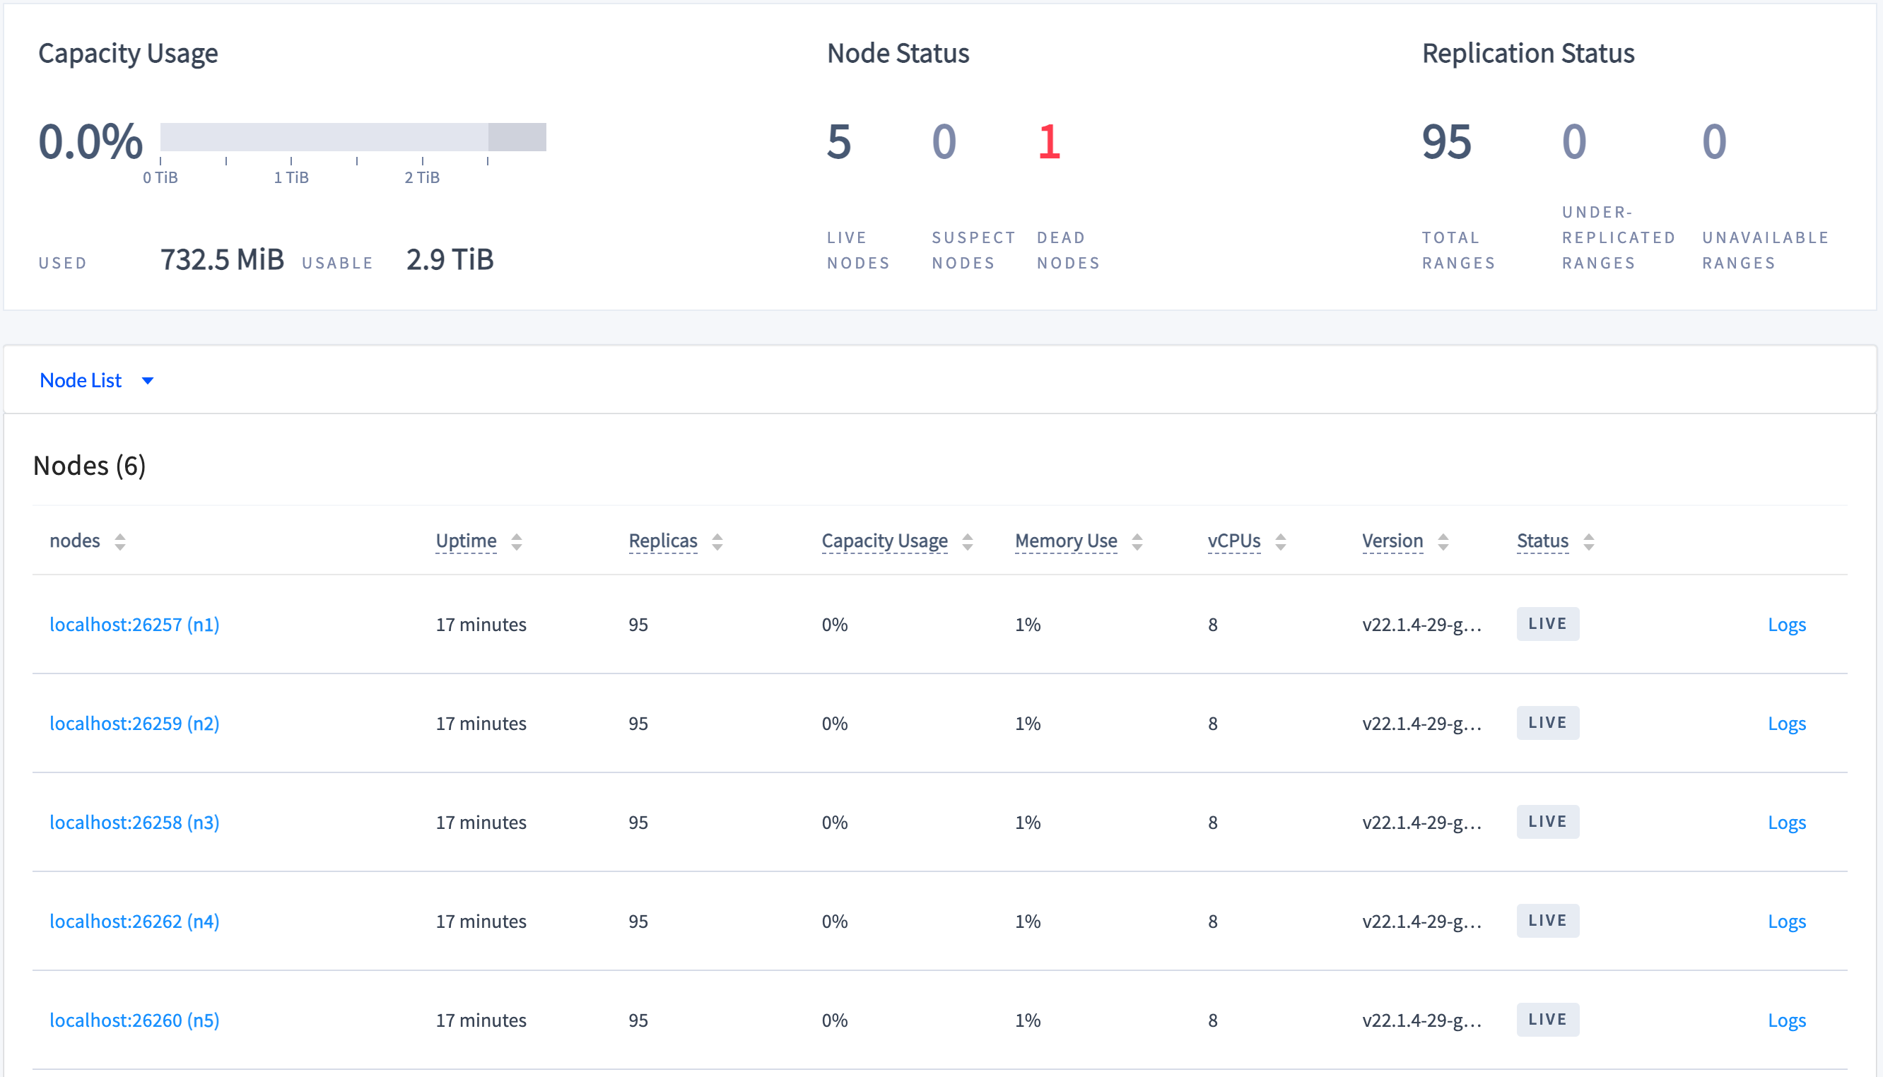Open Logs for localhost:26257 n1
This screenshot has height=1077, width=1883.
point(1788,623)
